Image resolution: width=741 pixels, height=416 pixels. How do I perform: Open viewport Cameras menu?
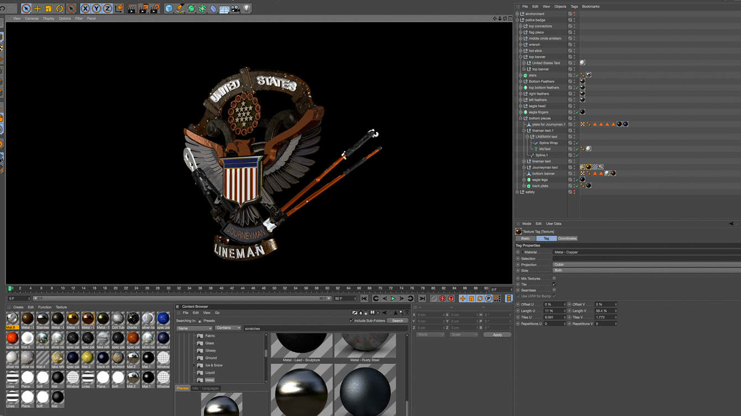coord(32,18)
